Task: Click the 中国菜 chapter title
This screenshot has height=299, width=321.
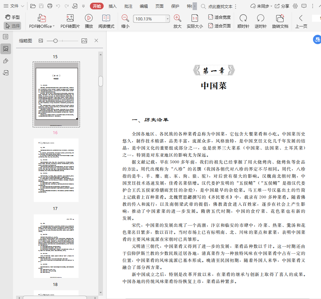Action: [214, 86]
